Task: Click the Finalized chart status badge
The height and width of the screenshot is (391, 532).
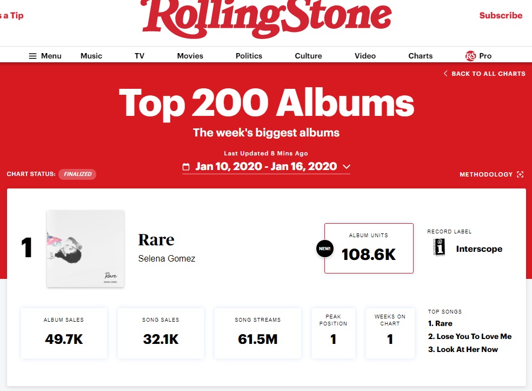Action: [x=77, y=174]
